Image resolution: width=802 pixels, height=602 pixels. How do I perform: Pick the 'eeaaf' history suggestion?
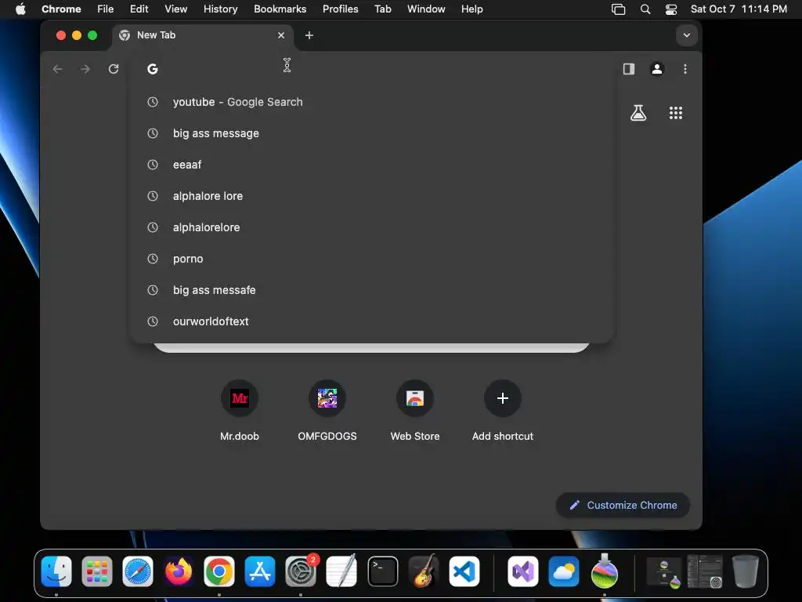pos(371,165)
